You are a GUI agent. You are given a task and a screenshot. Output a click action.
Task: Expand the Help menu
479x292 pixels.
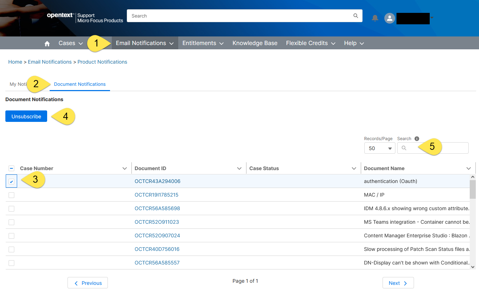point(354,43)
